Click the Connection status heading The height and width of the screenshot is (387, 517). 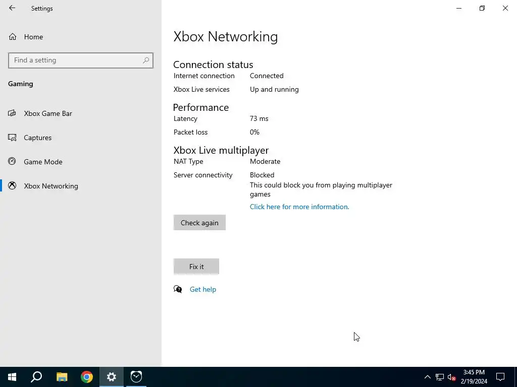pyautogui.click(x=213, y=64)
